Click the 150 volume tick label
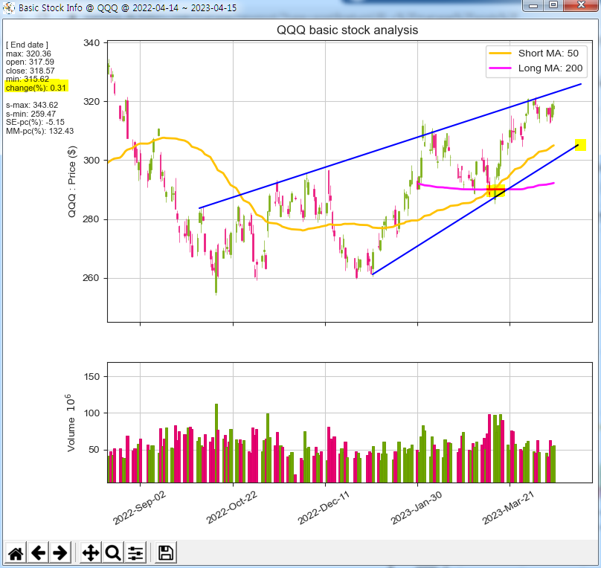This screenshot has height=568, width=601. click(91, 376)
